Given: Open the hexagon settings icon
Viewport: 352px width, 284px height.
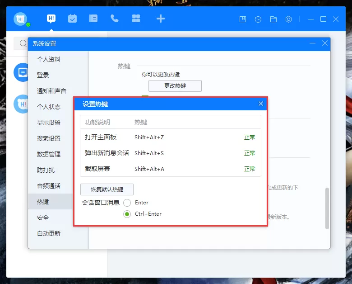Looking at the screenshot, I should 288,19.
